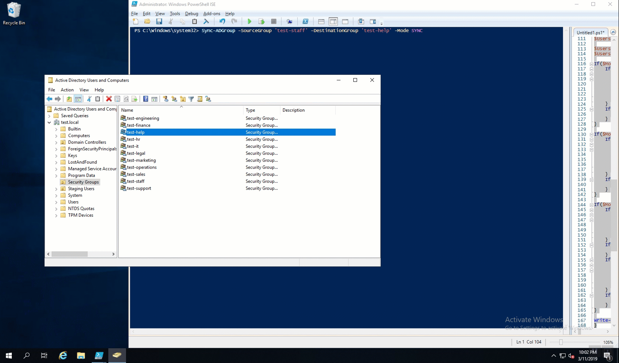This screenshot has height=363, width=619.
Task: Undo the last edit in PowerShell ISE
Action: point(222,21)
